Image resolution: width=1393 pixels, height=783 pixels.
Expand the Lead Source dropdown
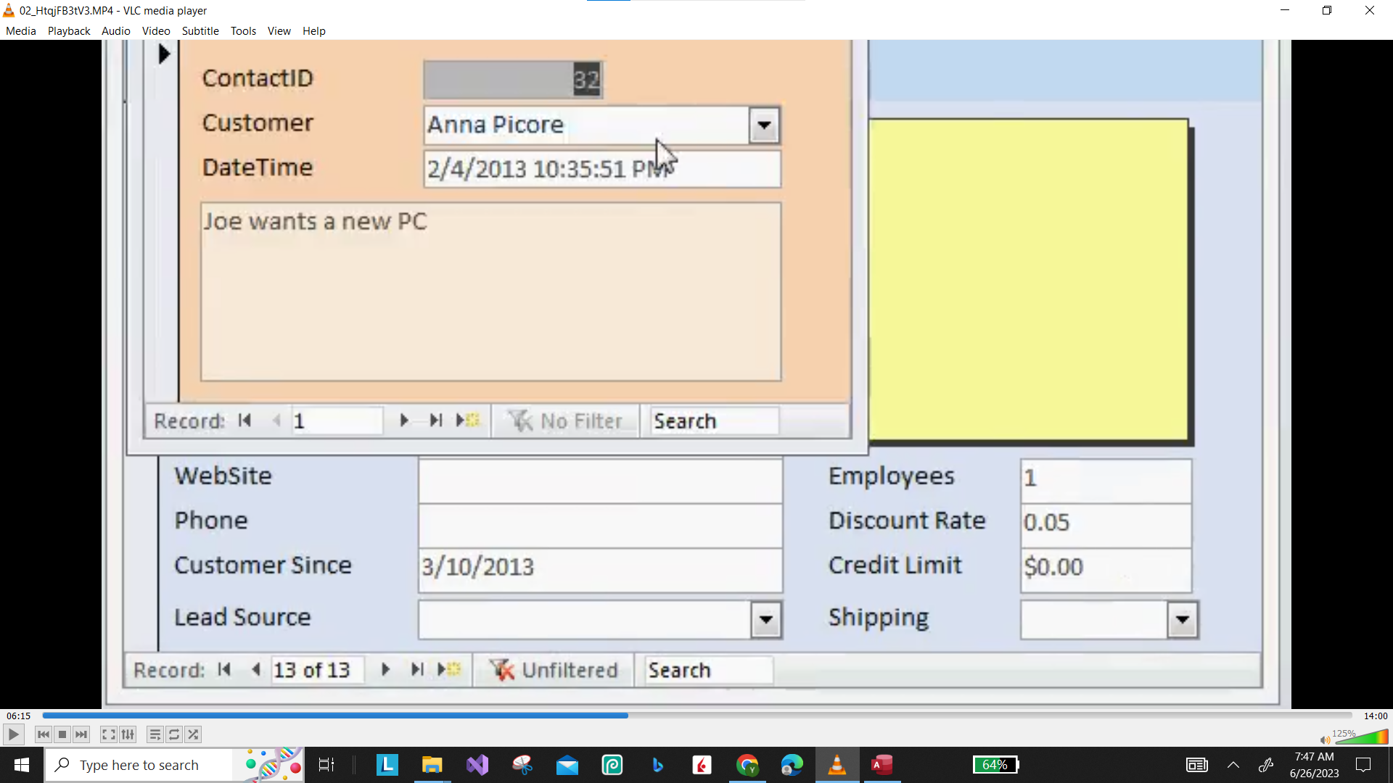click(x=765, y=620)
